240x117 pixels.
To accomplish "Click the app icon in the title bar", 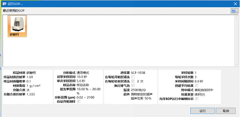I will [4, 4].
